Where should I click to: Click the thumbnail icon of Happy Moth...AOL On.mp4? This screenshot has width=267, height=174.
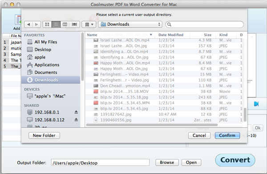[96, 63]
